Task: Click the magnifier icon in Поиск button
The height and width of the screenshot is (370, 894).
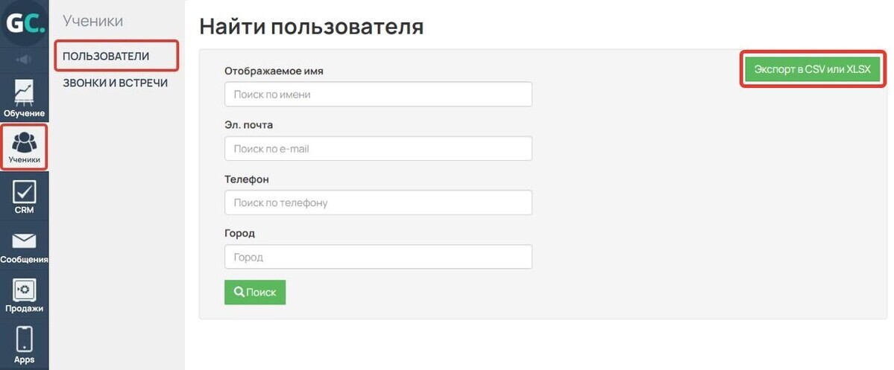Action: [x=239, y=292]
